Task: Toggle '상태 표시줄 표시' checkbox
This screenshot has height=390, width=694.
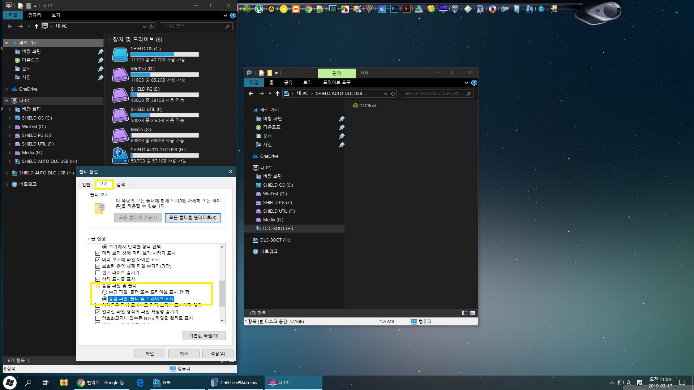Action: click(x=98, y=279)
